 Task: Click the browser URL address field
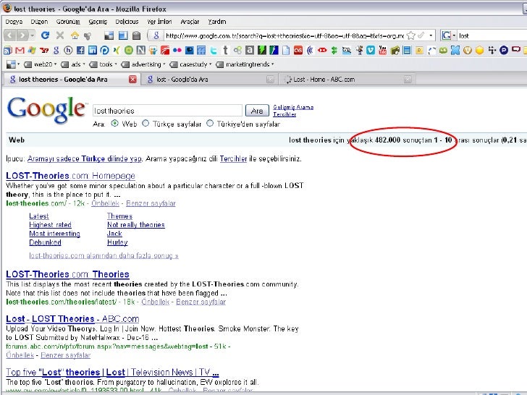(x=284, y=35)
